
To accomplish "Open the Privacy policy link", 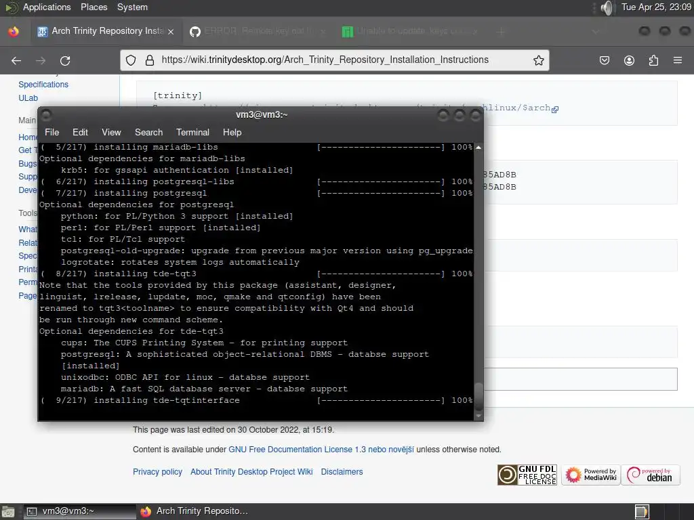I will (157, 472).
